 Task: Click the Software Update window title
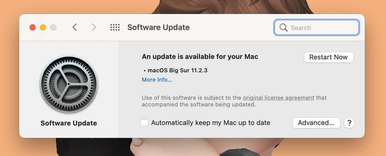159,28
